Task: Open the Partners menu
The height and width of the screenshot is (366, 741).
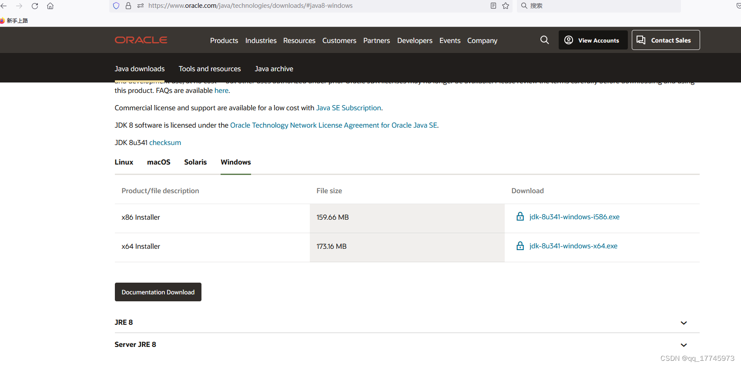Action: [377, 40]
